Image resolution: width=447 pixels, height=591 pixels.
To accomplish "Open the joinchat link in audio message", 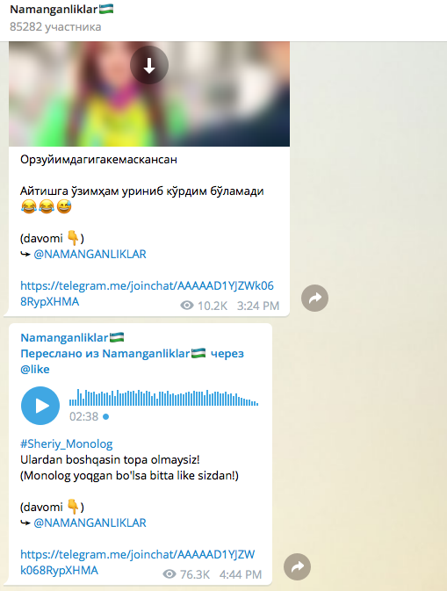I will tap(138, 562).
